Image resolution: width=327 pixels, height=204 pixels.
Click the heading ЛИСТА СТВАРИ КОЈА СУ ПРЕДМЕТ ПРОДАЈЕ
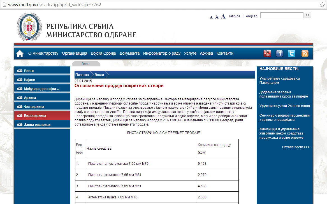(x=164, y=133)
